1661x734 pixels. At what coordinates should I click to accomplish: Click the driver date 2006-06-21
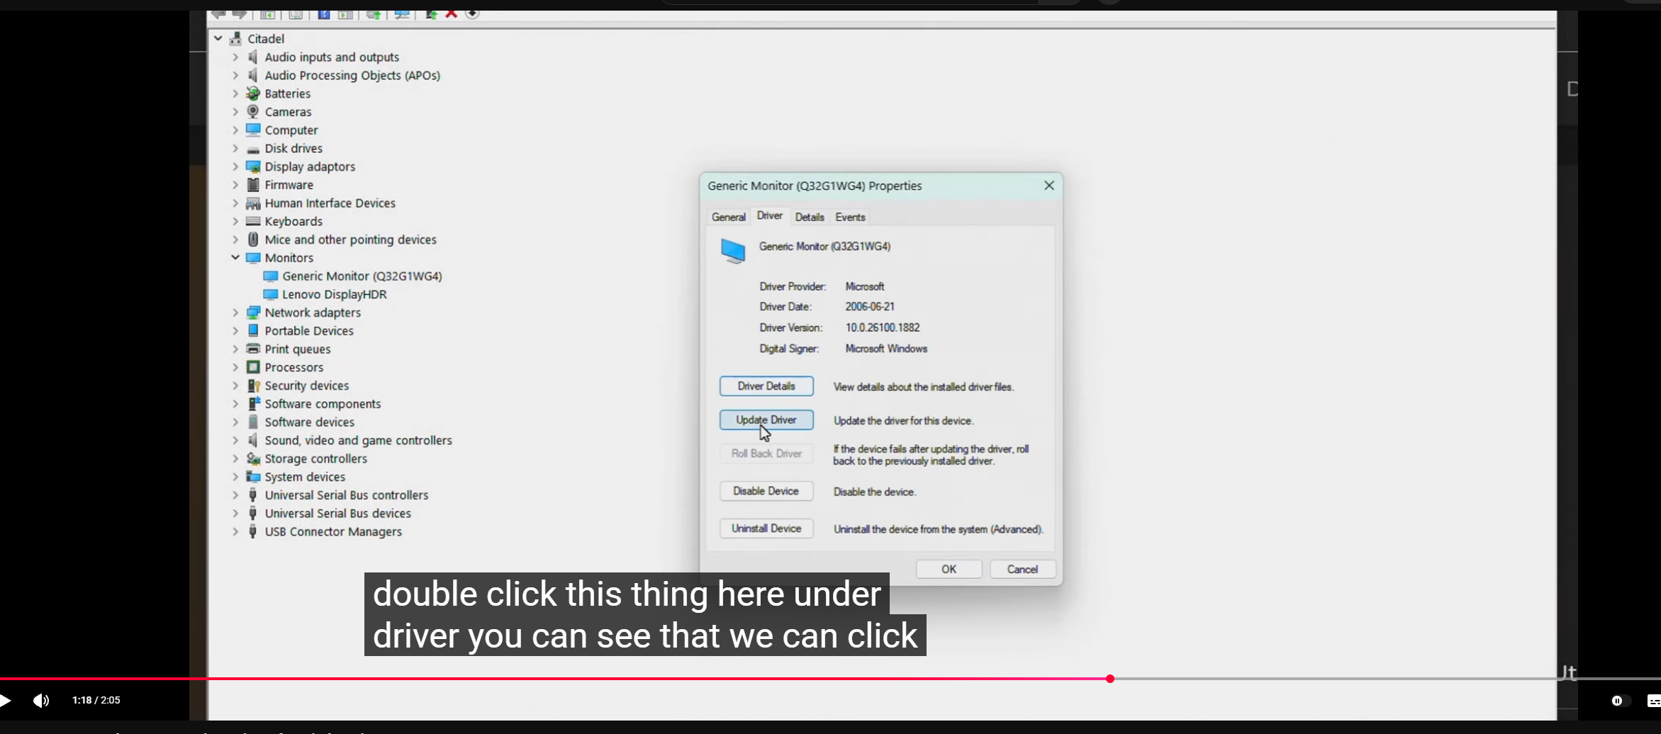(870, 307)
